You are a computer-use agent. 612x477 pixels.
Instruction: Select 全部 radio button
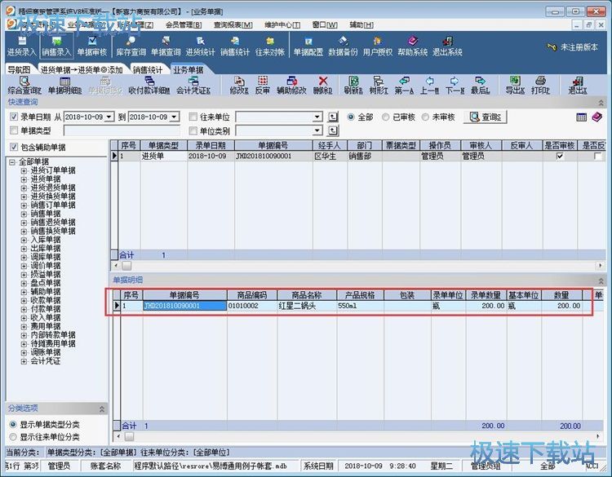click(351, 117)
